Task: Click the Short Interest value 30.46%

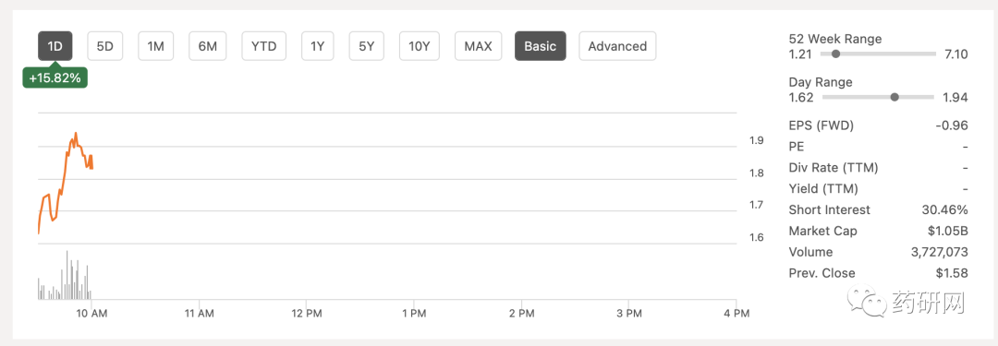Action: pos(944,209)
